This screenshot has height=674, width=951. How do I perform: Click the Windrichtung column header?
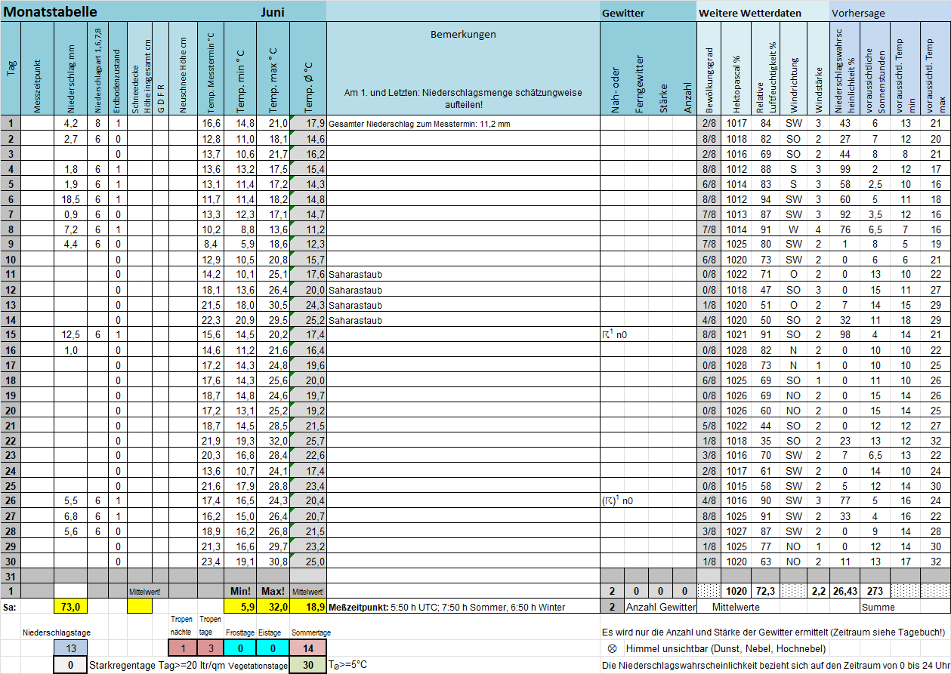click(793, 69)
